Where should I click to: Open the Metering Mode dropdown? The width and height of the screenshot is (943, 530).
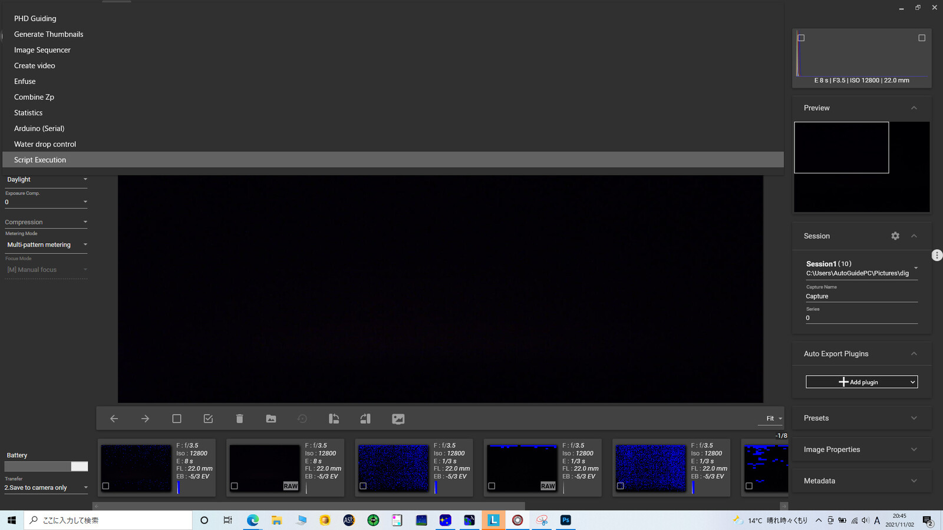[x=46, y=245]
